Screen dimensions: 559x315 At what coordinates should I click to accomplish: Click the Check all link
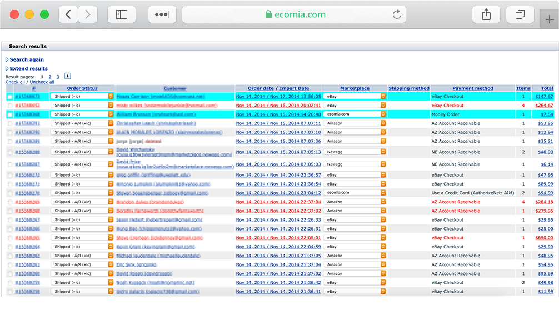click(15, 82)
